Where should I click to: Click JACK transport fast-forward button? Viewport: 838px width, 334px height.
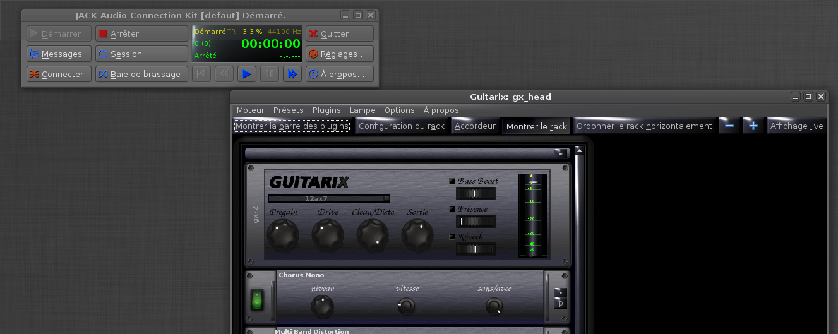tap(292, 74)
